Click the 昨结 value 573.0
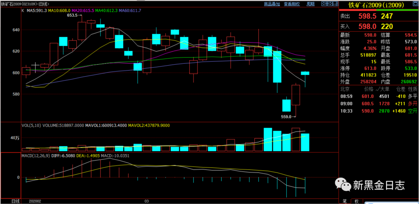Image resolution: width=419 pixels, height=204 pixels. 411,42
